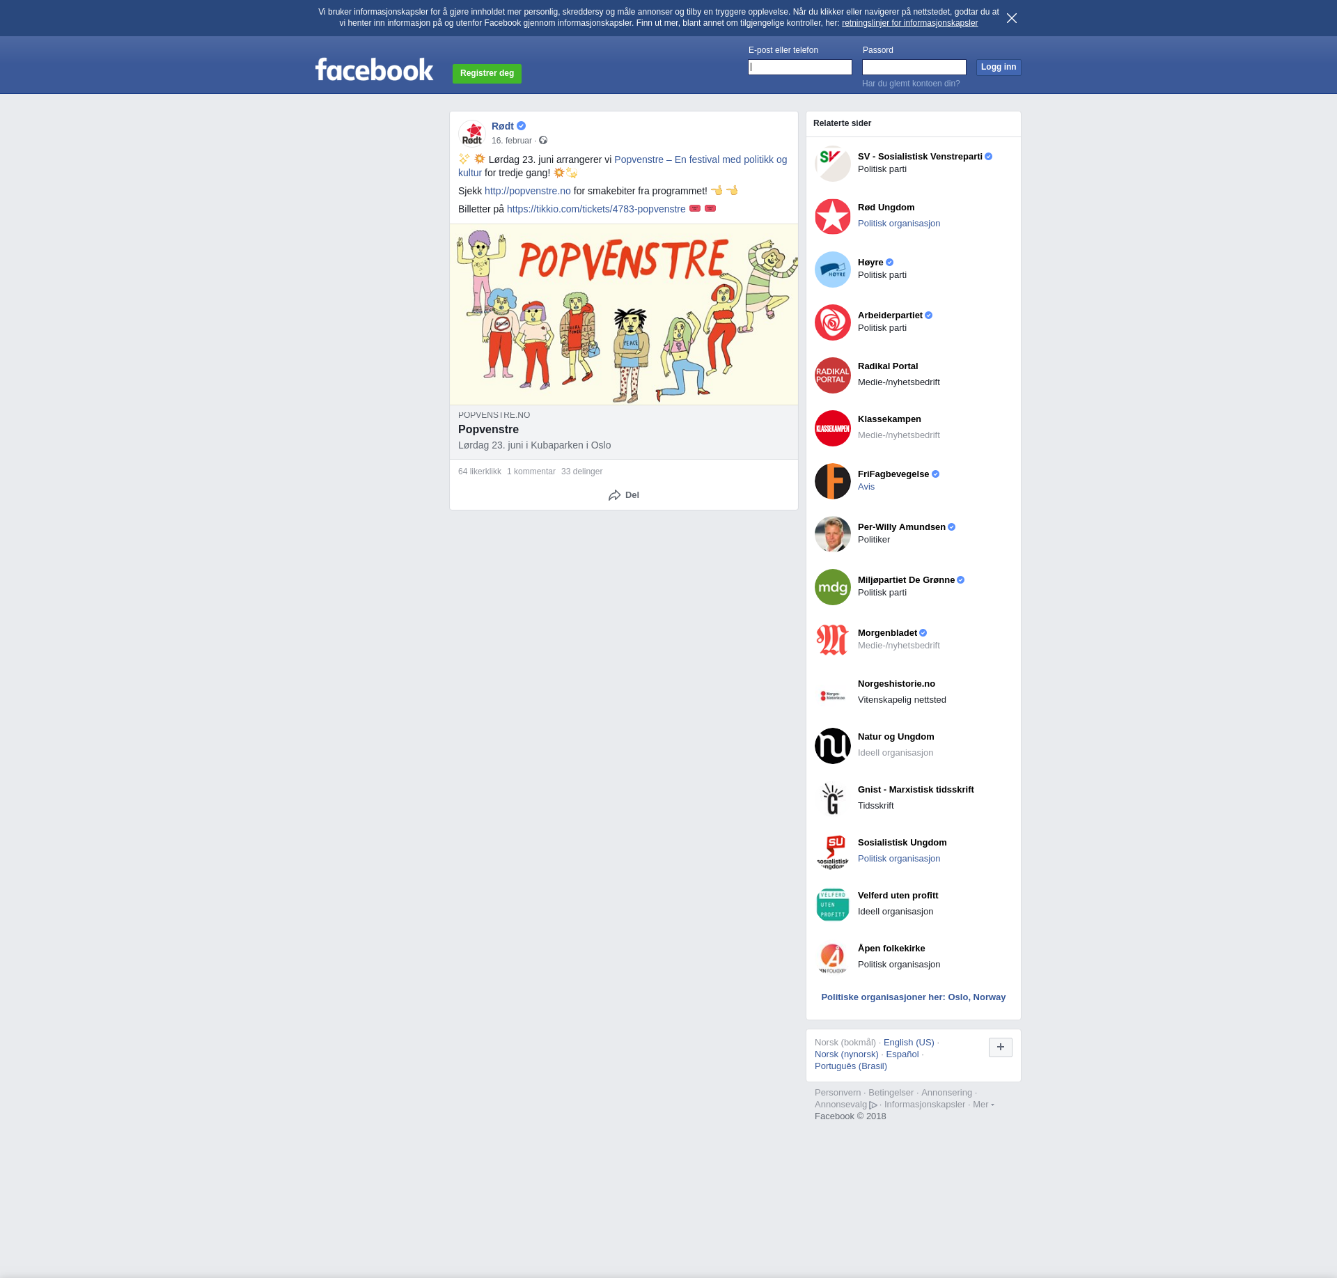Click the Popvenstre illustration thumbnail

point(624,314)
